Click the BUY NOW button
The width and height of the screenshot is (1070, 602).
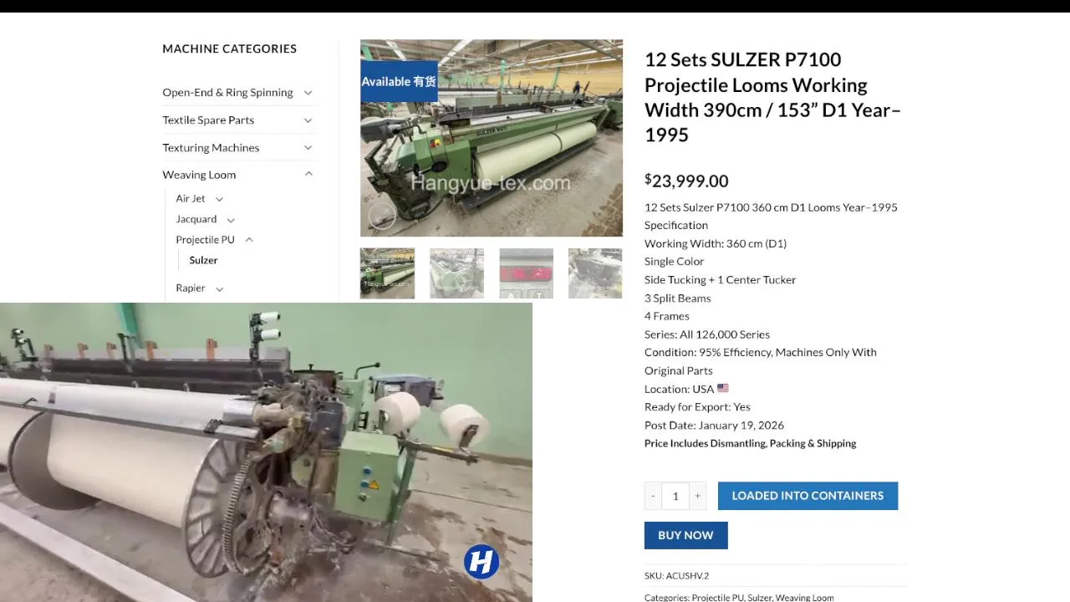coord(685,535)
